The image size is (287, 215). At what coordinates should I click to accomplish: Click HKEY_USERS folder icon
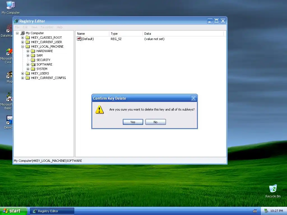coord(28,73)
